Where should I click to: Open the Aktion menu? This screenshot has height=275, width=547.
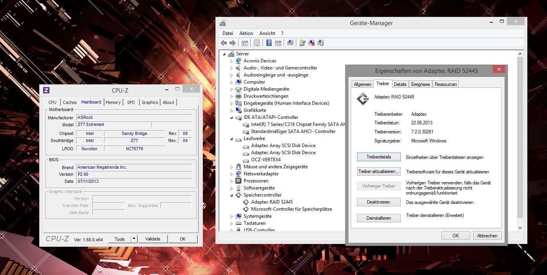point(246,33)
